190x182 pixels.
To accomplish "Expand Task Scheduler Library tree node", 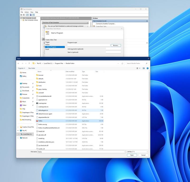I will [x=21, y=20].
